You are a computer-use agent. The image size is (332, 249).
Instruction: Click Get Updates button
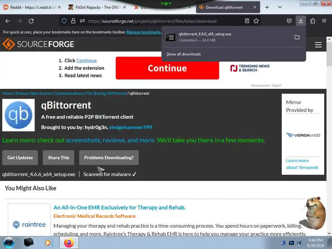point(20,158)
